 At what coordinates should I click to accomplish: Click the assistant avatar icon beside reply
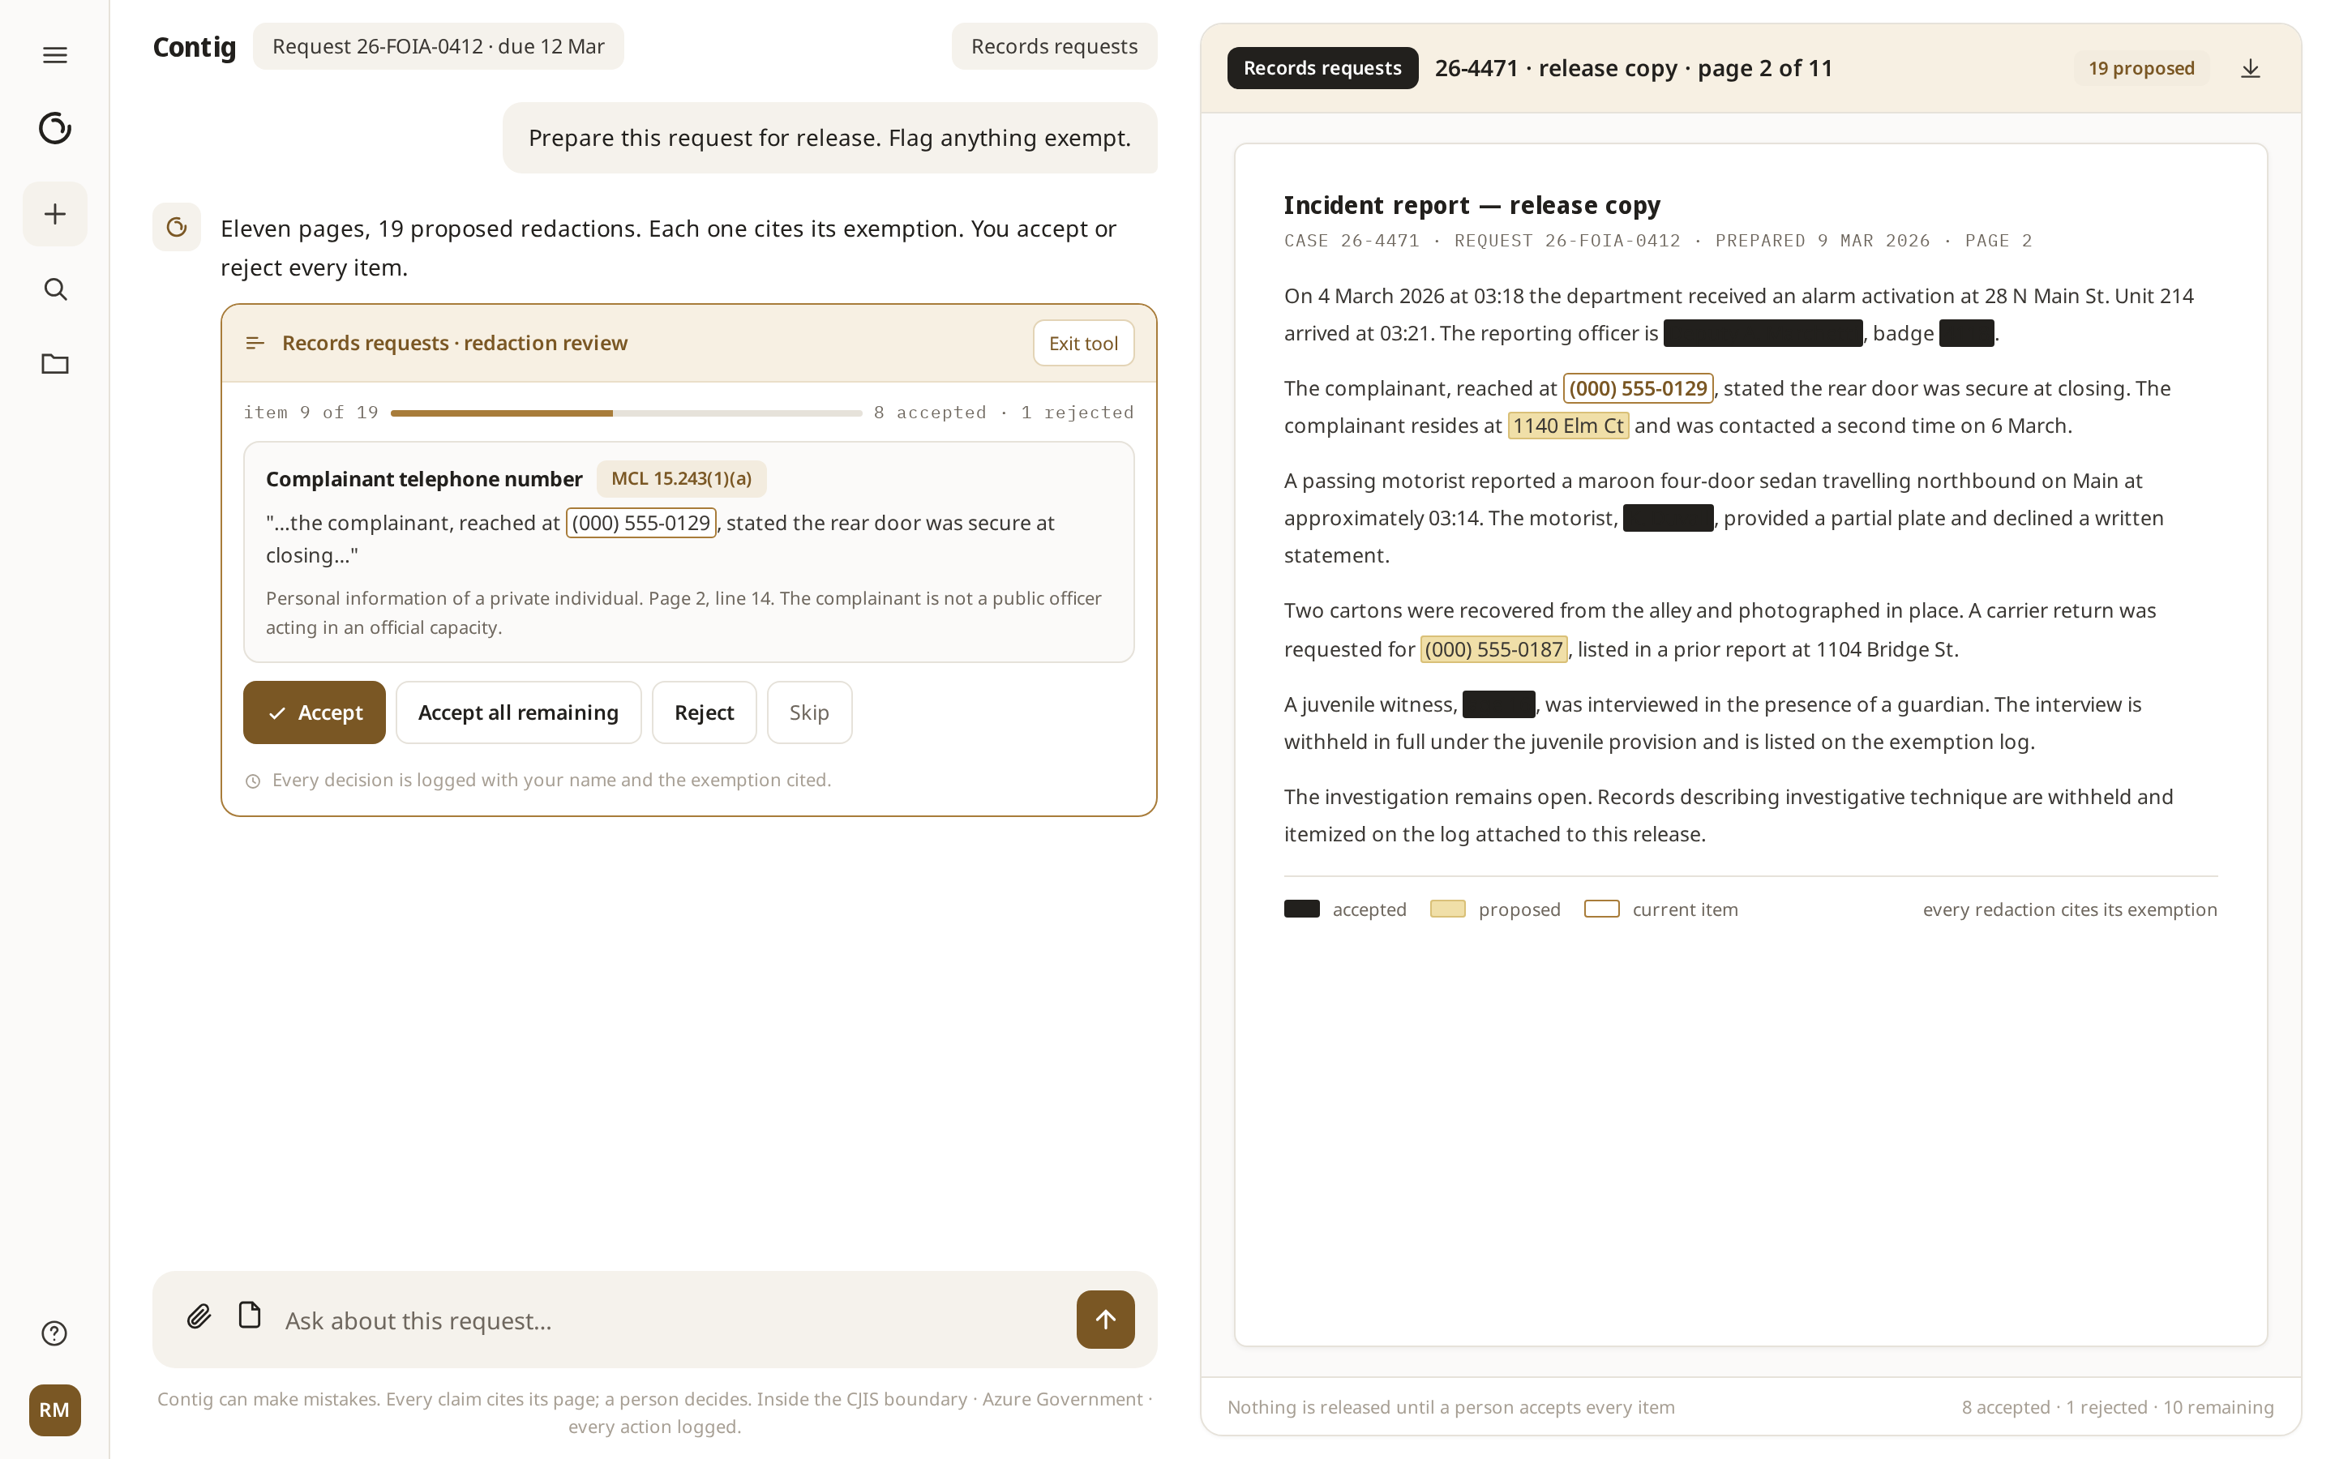click(x=177, y=227)
